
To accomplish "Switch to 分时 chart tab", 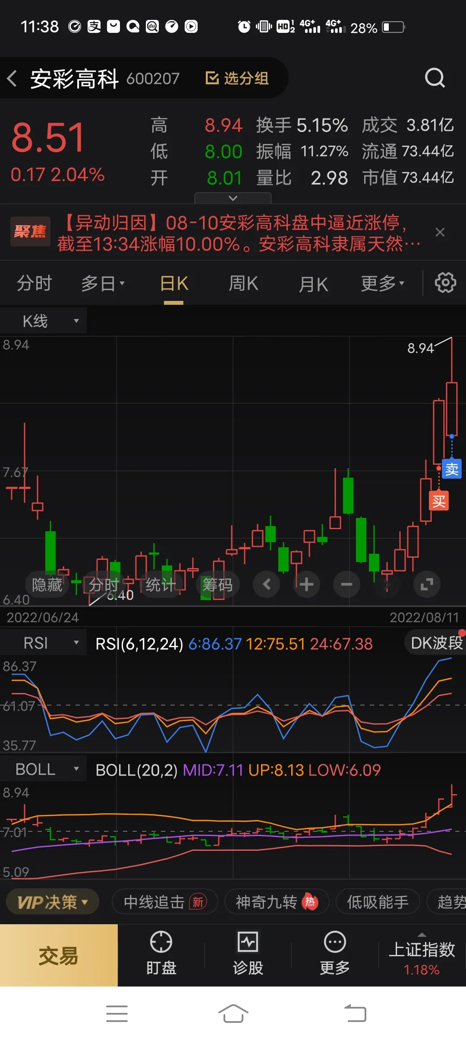I will [35, 284].
